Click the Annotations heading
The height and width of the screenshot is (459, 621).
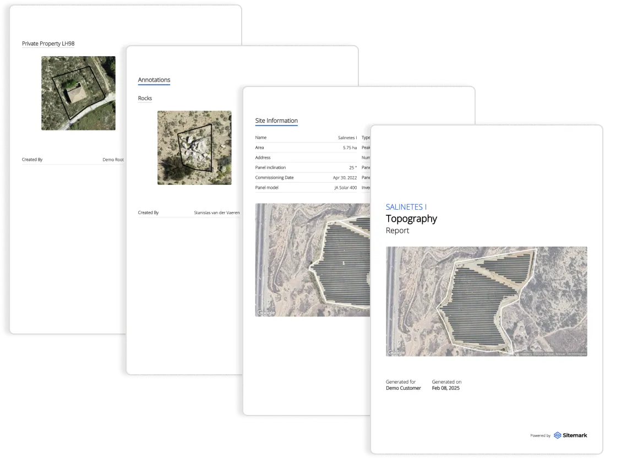click(x=154, y=80)
